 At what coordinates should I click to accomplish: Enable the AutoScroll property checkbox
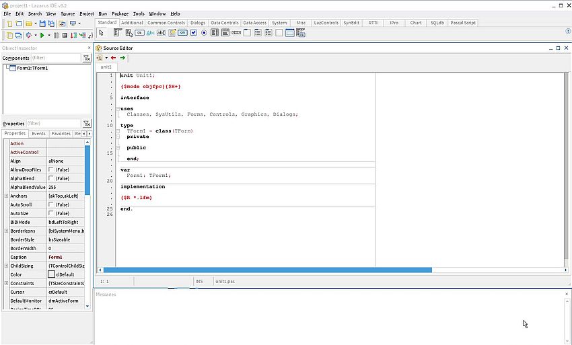51,204
